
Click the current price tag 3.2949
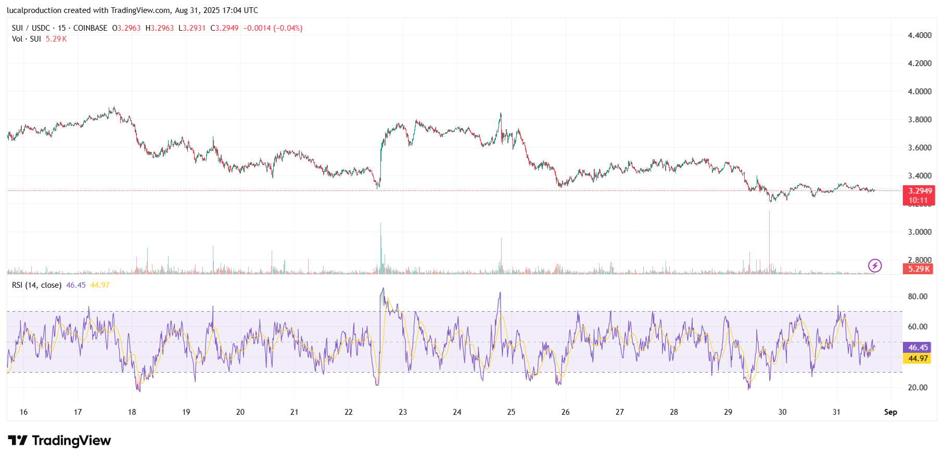[x=919, y=191]
